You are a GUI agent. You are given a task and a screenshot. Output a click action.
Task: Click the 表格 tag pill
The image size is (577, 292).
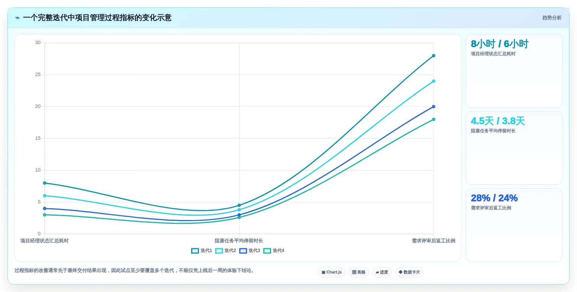[x=359, y=272]
